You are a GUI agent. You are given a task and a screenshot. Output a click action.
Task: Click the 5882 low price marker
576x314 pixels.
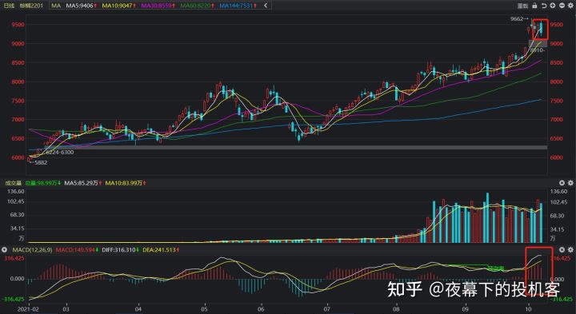point(38,162)
